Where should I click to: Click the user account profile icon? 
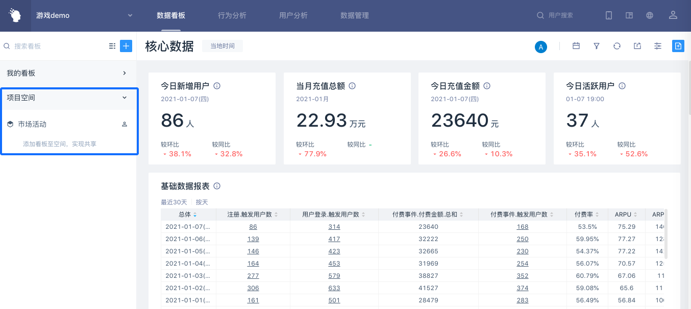pyautogui.click(x=673, y=15)
